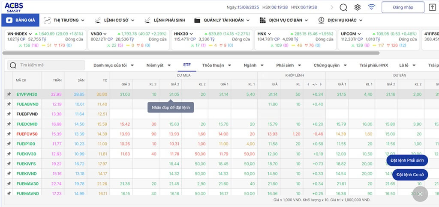Viewport: 439px width, 207px height.
Task: Expand Quản lý tài khoản menu
Action: pyautogui.click(x=223, y=20)
